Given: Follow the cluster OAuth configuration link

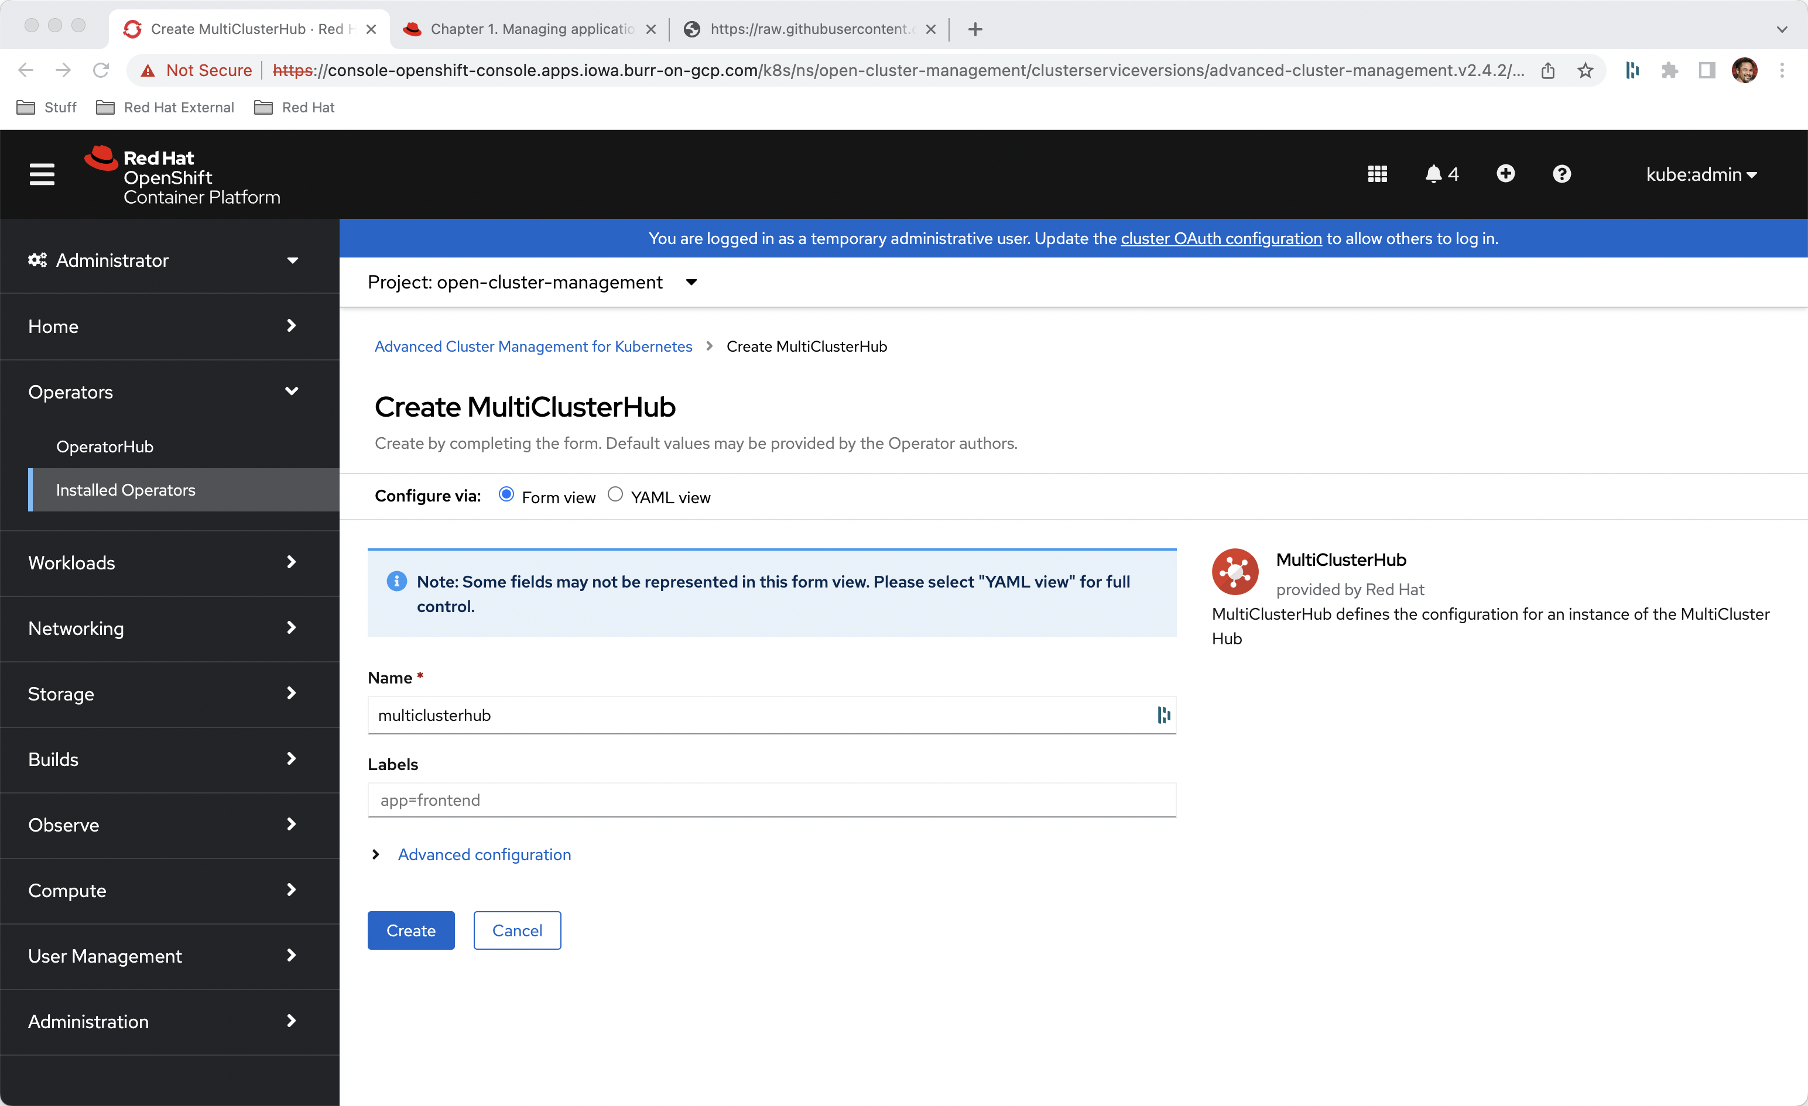Looking at the screenshot, I should pos(1220,238).
